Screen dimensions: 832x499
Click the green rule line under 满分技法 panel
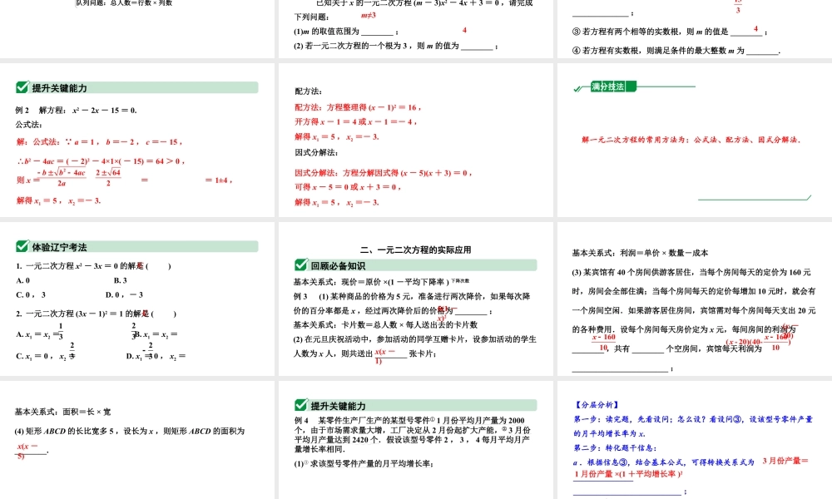pos(749,199)
